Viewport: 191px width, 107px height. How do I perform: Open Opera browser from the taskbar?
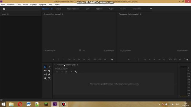pyautogui.click(x=20, y=104)
